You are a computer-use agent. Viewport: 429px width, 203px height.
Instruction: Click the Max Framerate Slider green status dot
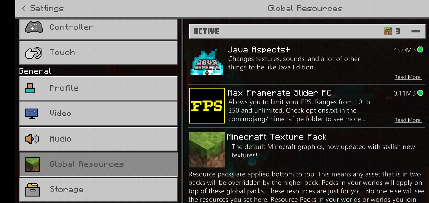point(420,93)
